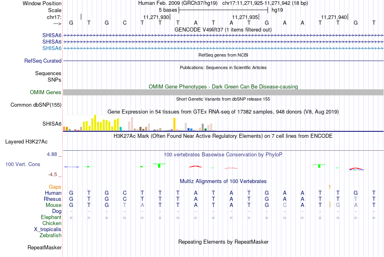The height and width of the screenshot is (257, 384).
Task: Click the orange Gaps label
Action: [x=55, y=187]
